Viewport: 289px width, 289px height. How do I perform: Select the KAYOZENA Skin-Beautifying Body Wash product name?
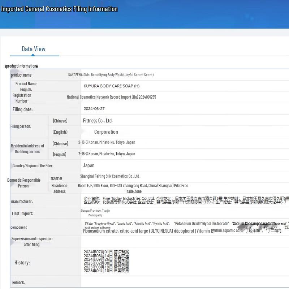tap(111, 75)
